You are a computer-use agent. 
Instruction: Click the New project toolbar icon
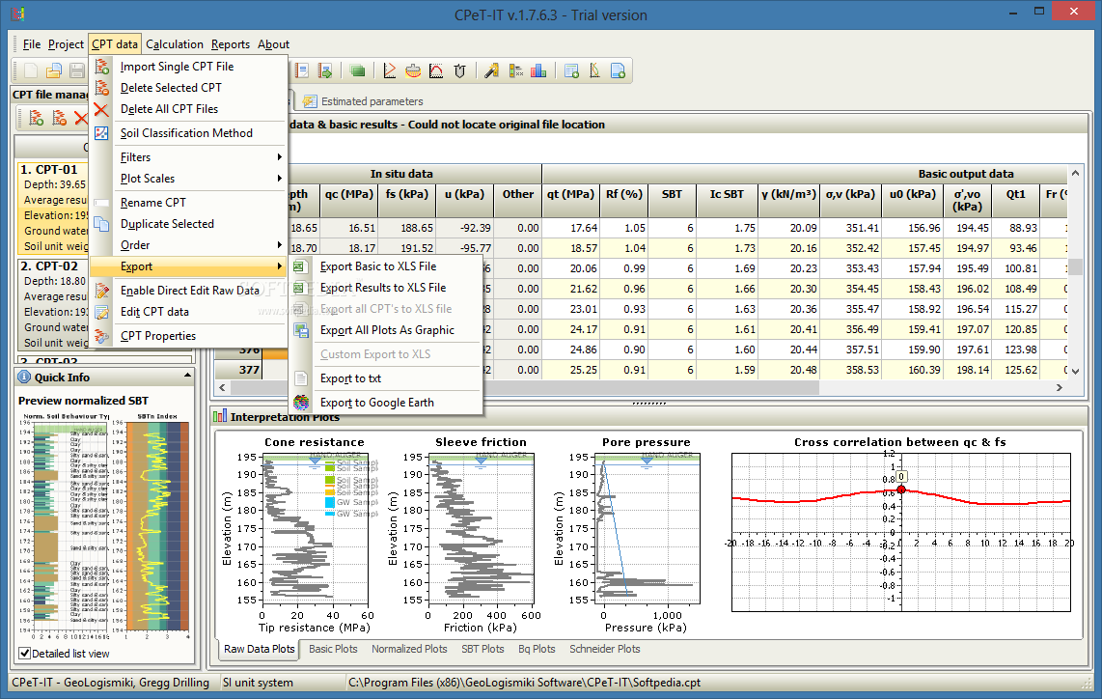pos(31,70)
